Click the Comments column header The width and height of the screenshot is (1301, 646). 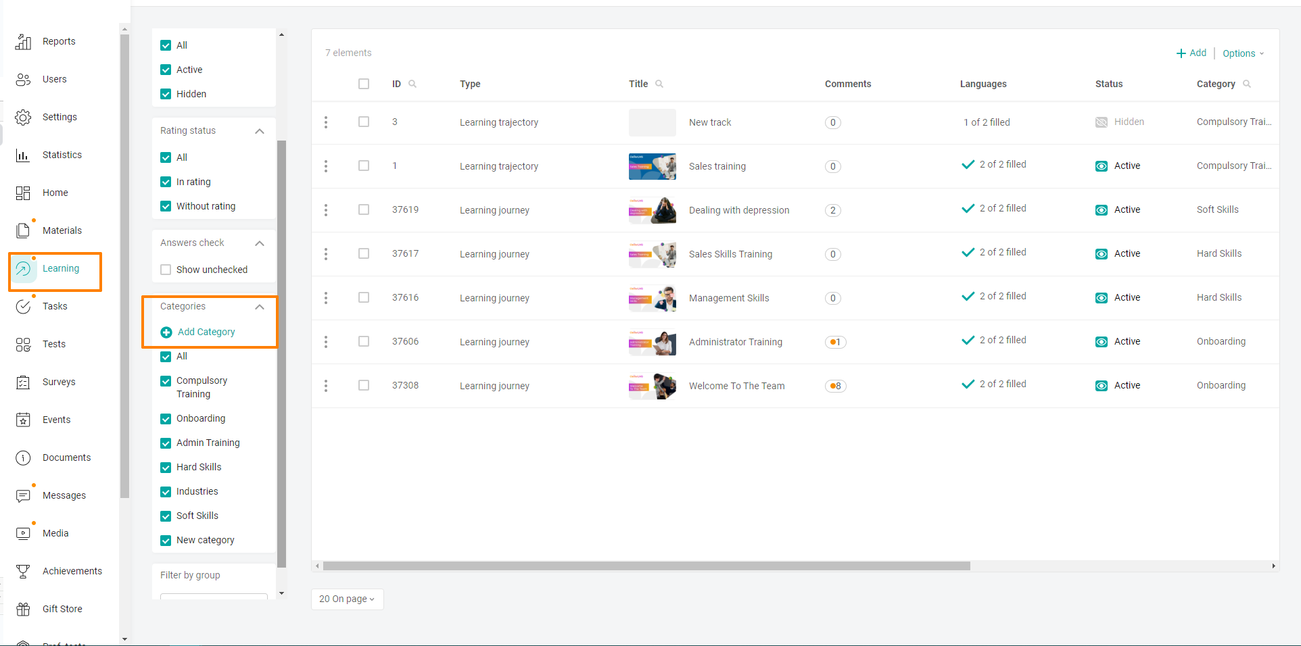coord(848,84)
